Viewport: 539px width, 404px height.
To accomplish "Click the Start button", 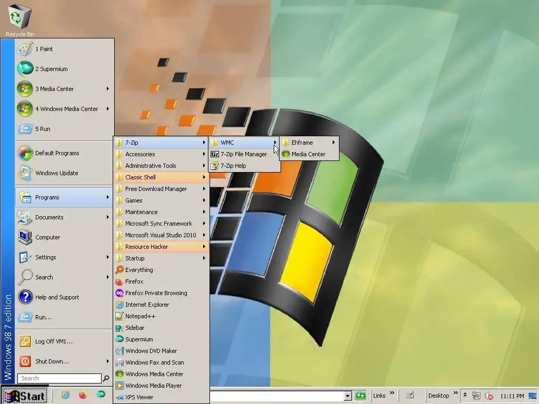I will pos(25,396).
